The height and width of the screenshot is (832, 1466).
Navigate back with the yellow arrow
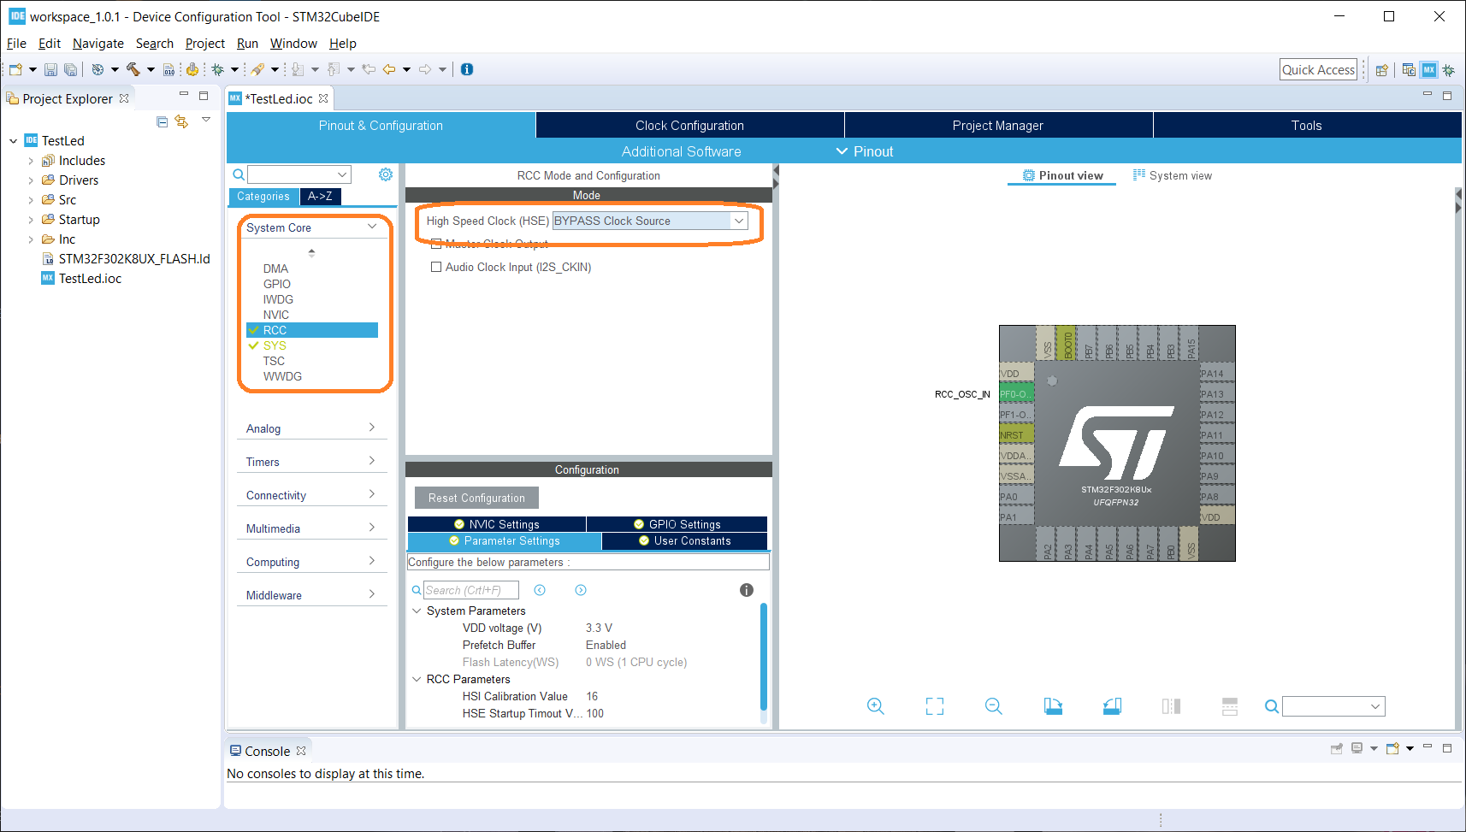click(389, 69)
